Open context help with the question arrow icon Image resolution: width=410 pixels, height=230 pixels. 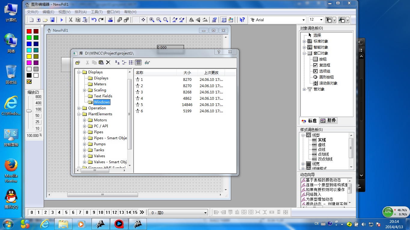pos(242,20)
